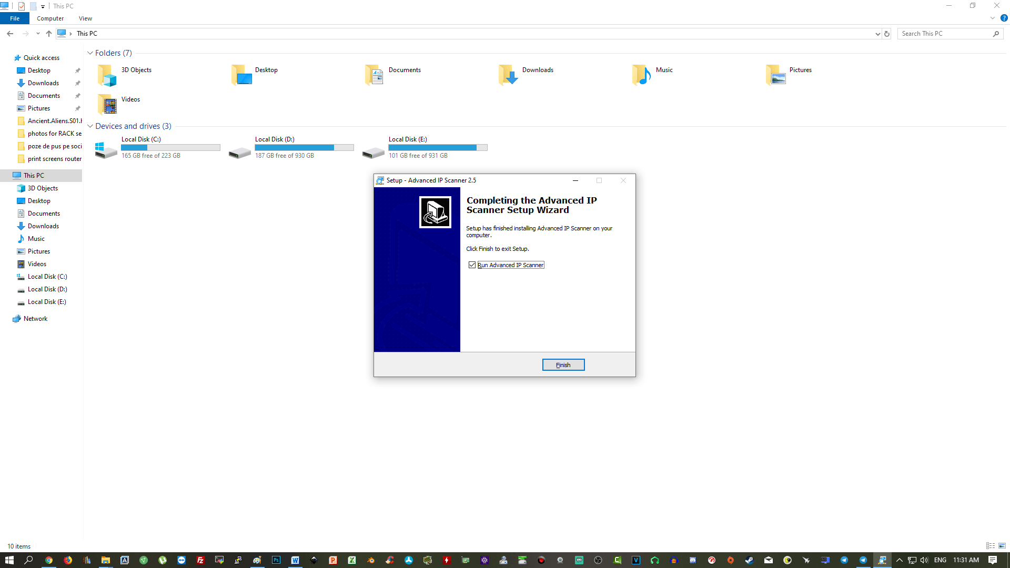Open Ancient.Aliens.S01 folder in sidebar

tap(55, 121)
